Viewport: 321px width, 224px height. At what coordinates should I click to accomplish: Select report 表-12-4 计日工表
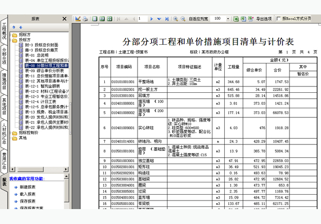click(37, 101)
